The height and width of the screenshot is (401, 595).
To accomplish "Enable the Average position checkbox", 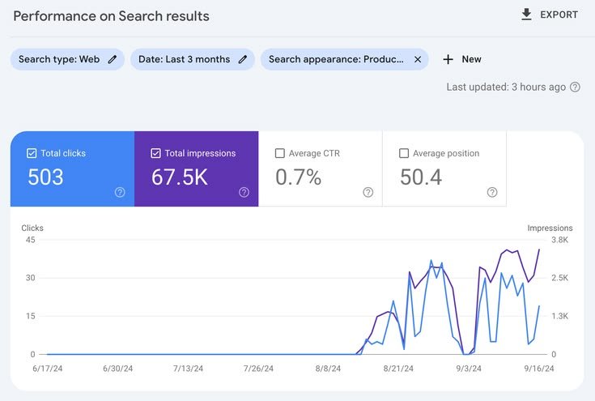I will point(404,153).
